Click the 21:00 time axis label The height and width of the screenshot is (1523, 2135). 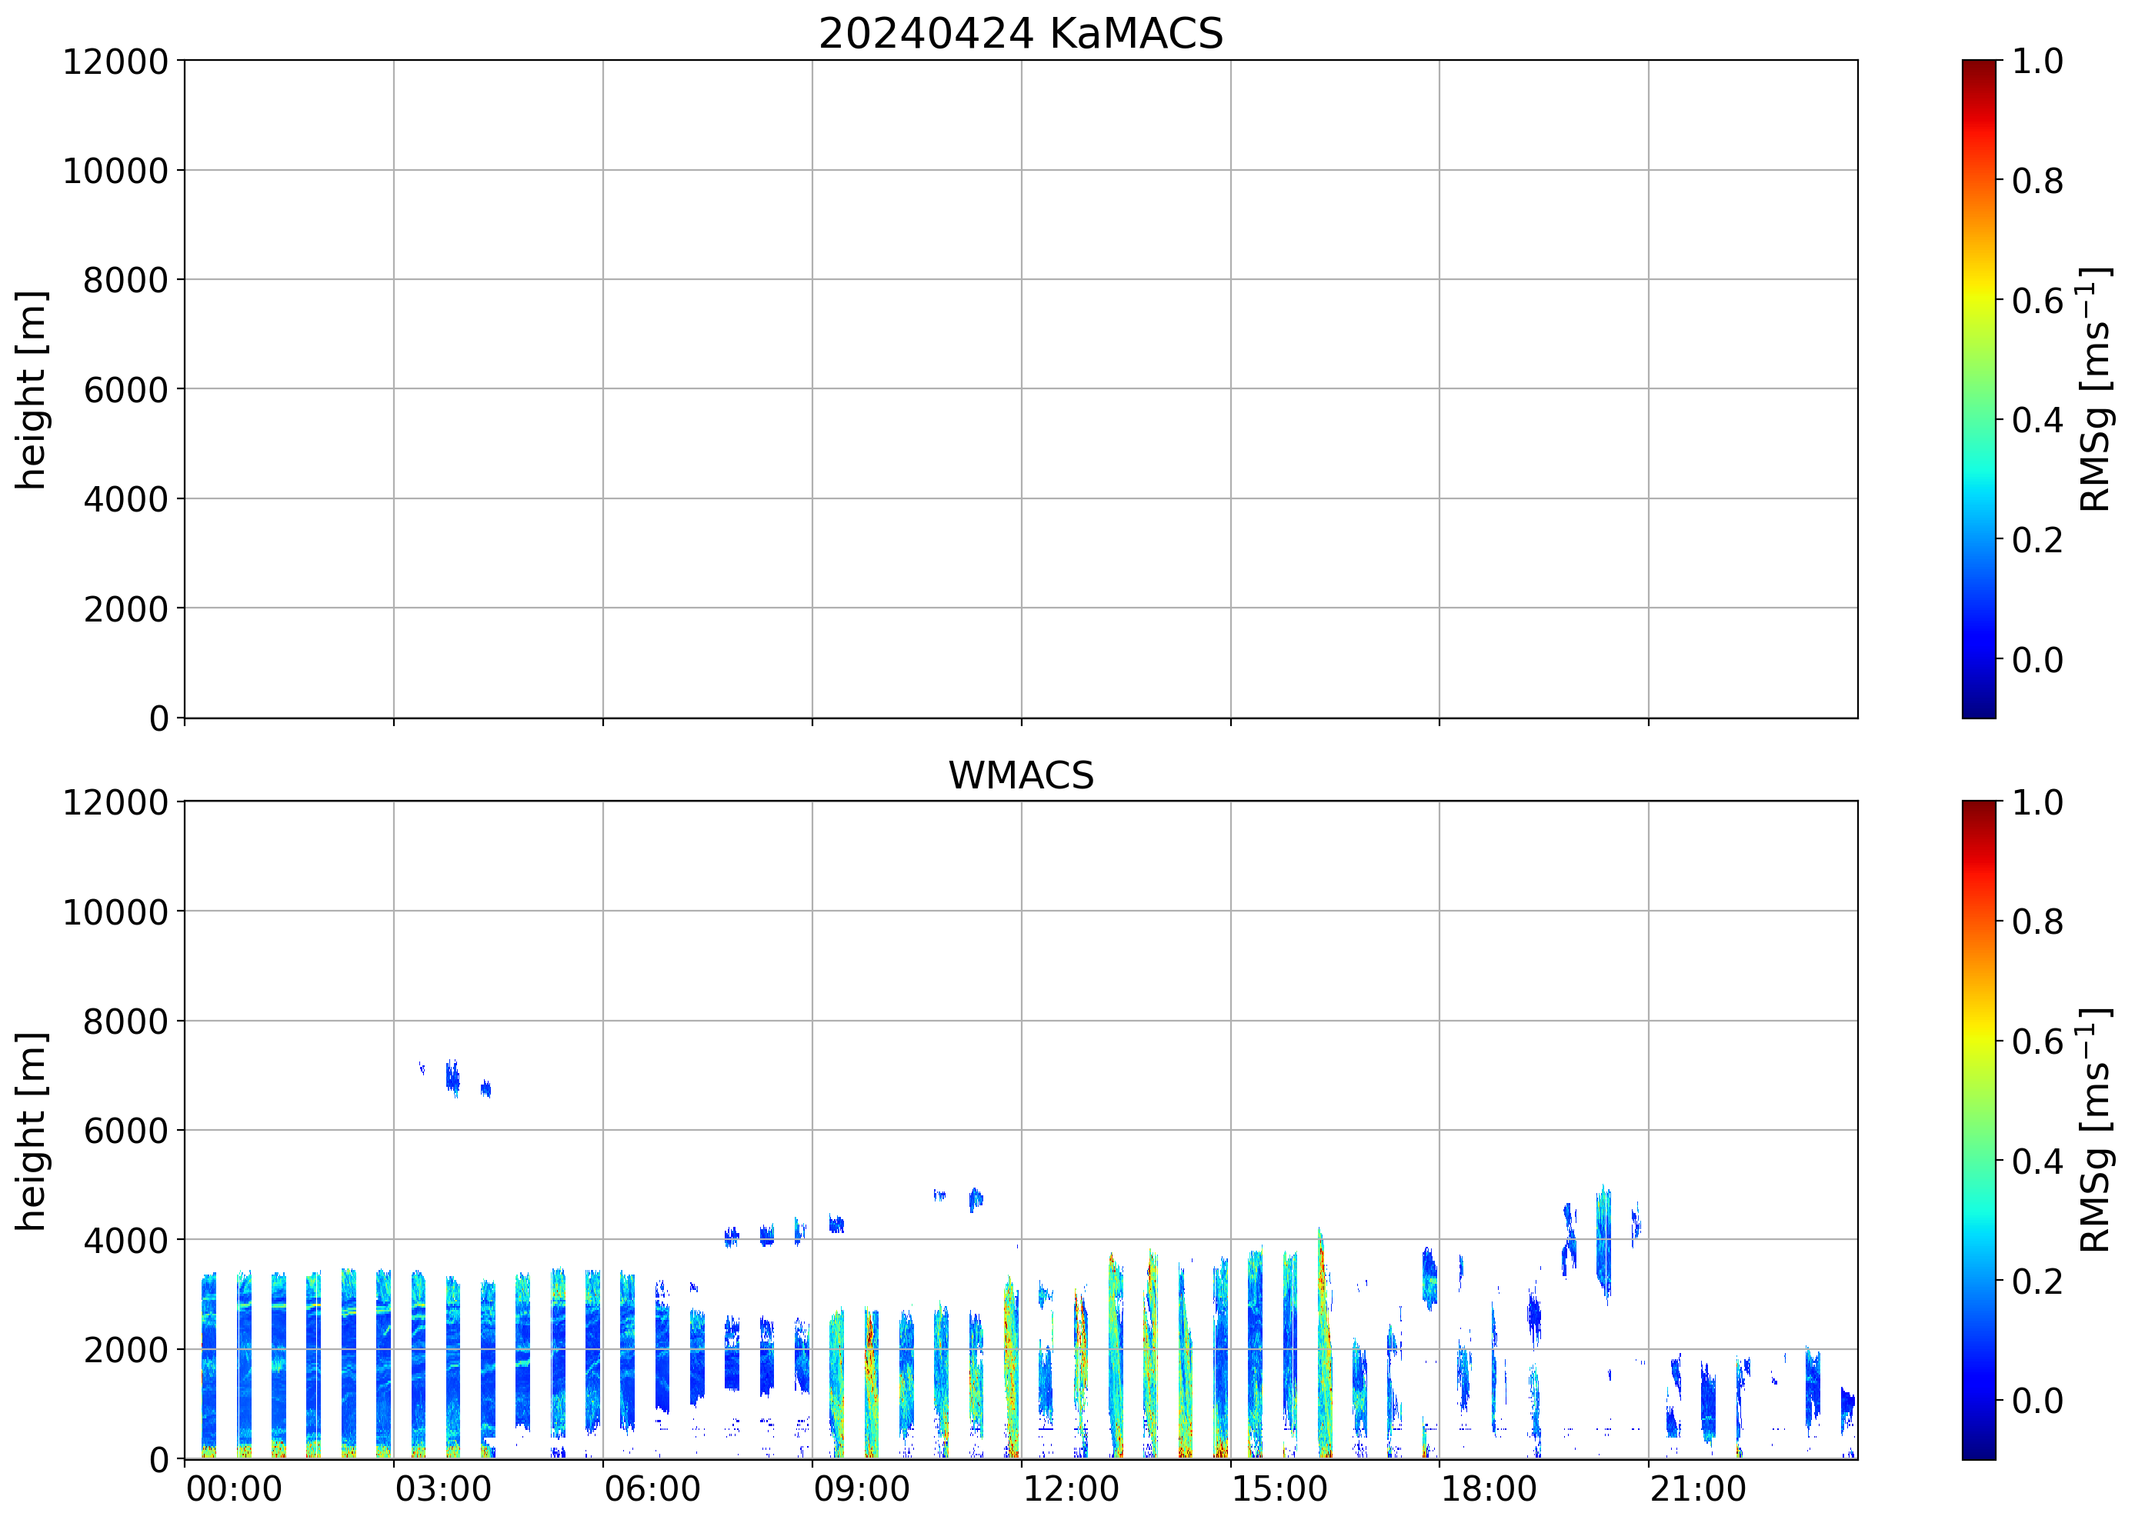point(1698,1489)
